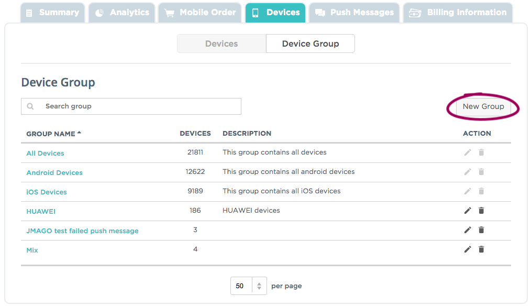Create a group via the New Group button
Screen dimensions: 532x306
(x=483, y=106)
